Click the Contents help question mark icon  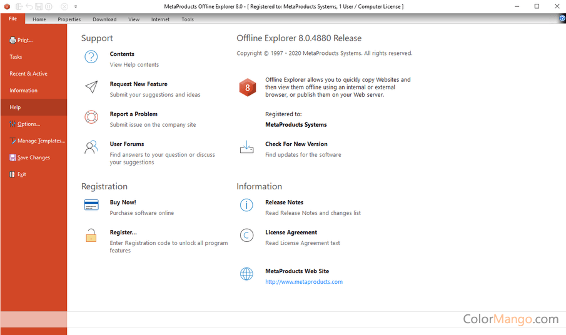91,57
